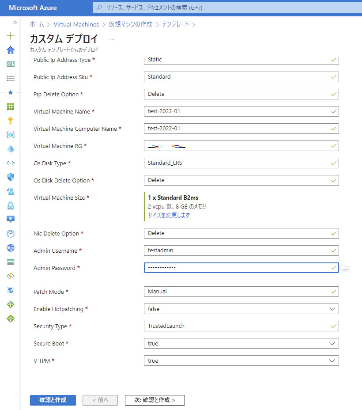Open the Virtual networks arrows icon
362x410 pixels.
(11, 163)
